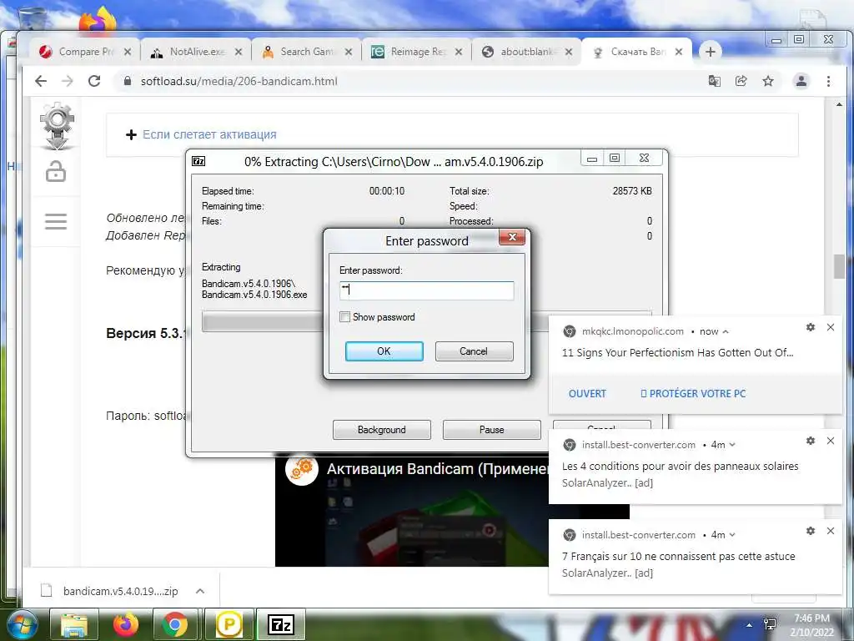Cancel the Enter password dialog
Image resolution: width=854 pixels, height=641 pixels.
[474, 351]
